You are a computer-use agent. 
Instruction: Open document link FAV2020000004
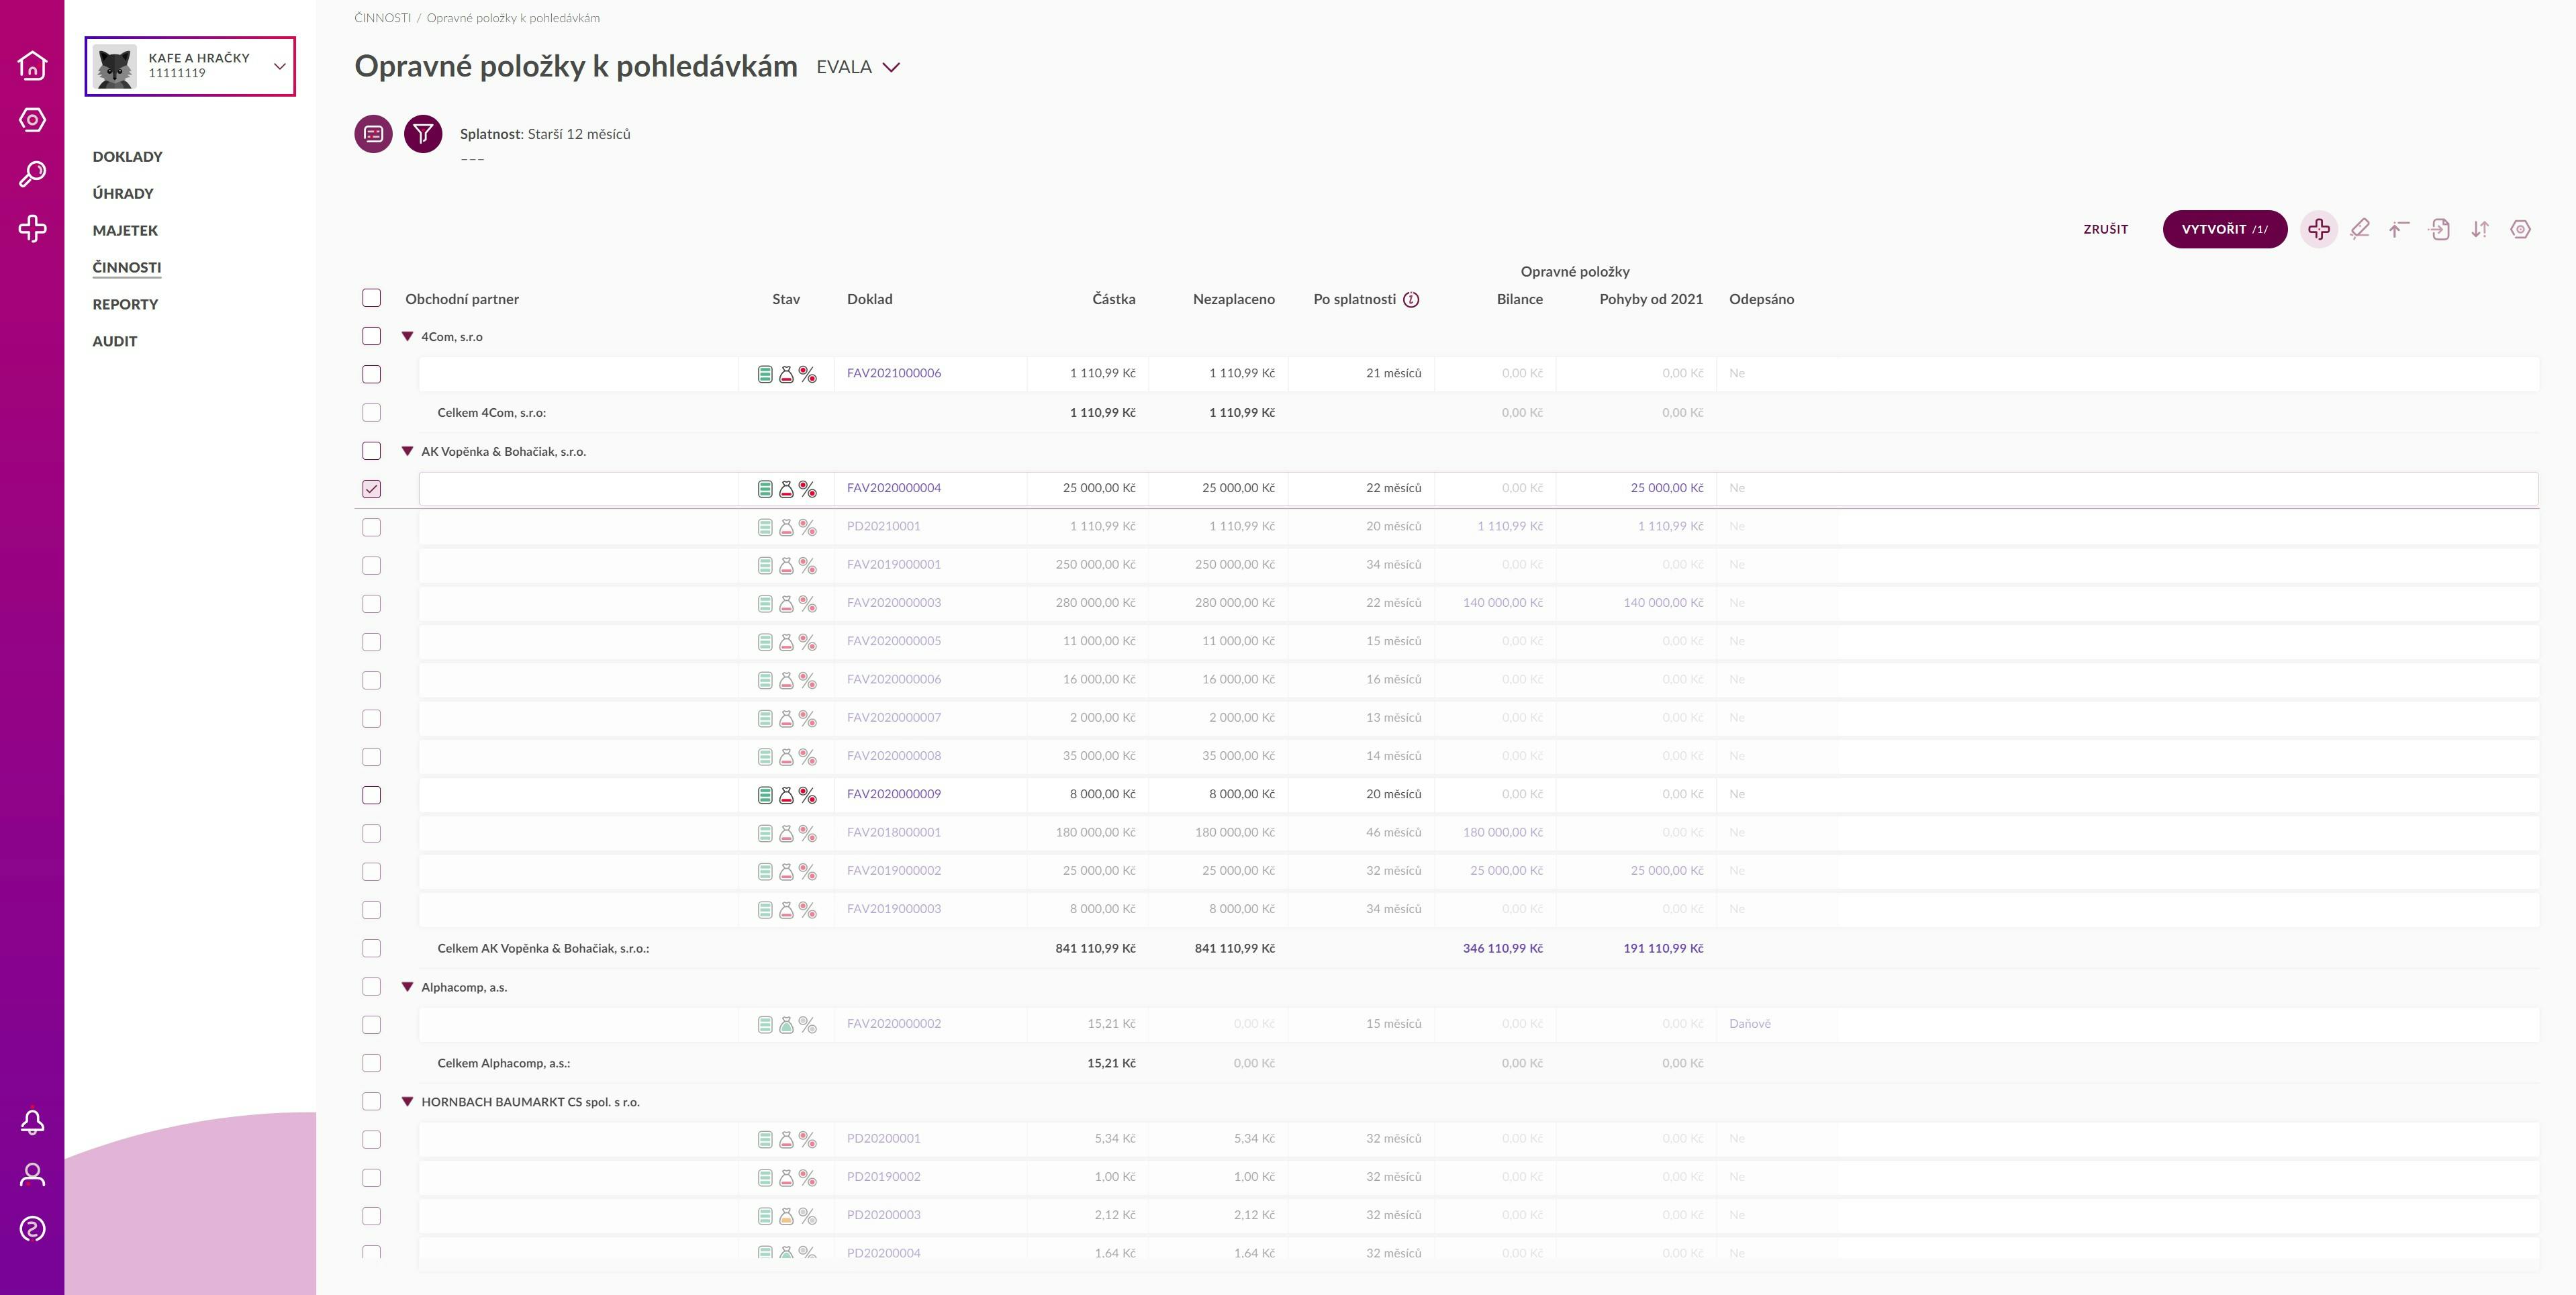(893, 488)
